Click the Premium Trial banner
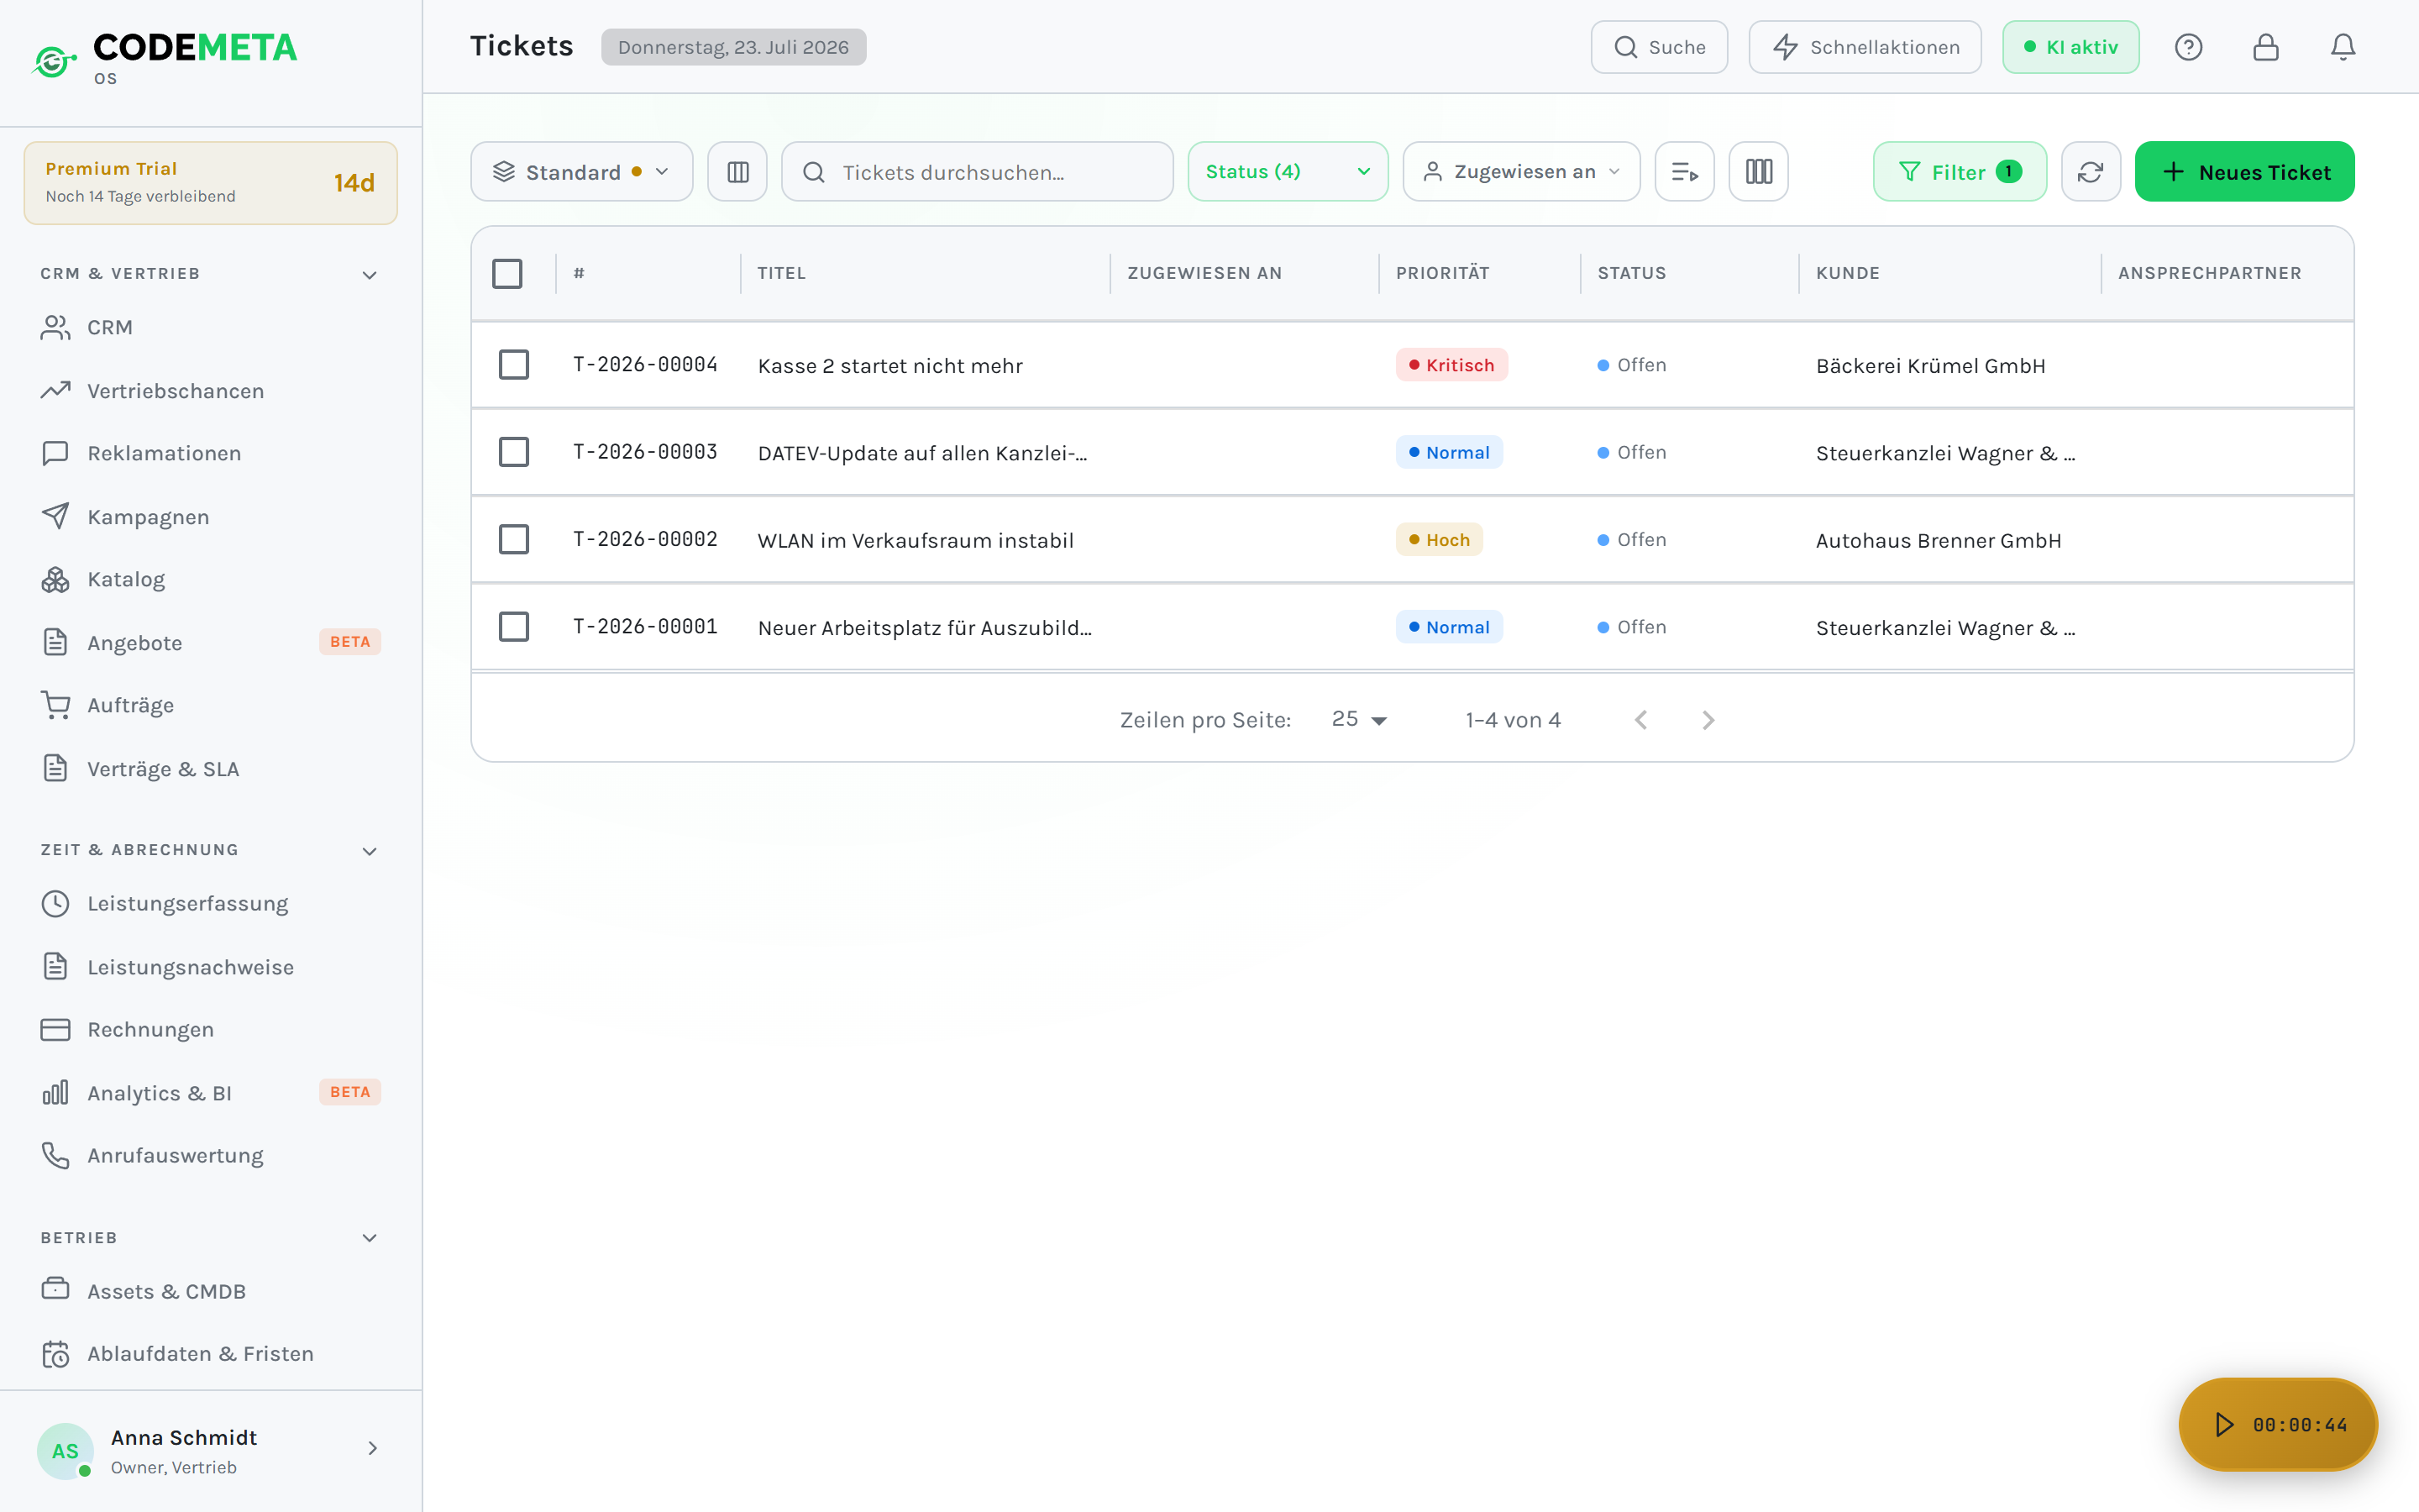The image size is (2419, 1512). pos(210,183)
